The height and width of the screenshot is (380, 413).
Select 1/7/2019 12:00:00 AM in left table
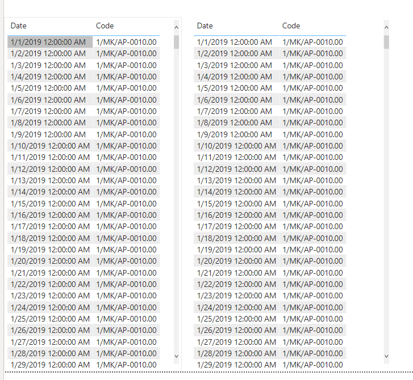coord(50,111)
